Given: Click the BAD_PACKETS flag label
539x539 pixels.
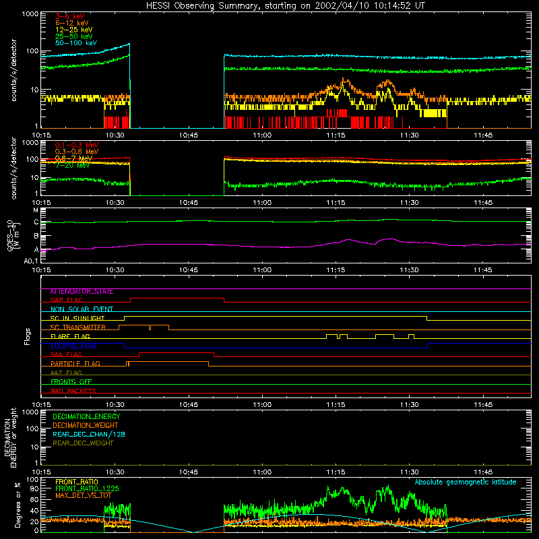Looking at the screenshot, I should tap(73, 391).
